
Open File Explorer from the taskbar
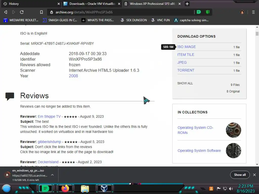[x=85, y=188]
